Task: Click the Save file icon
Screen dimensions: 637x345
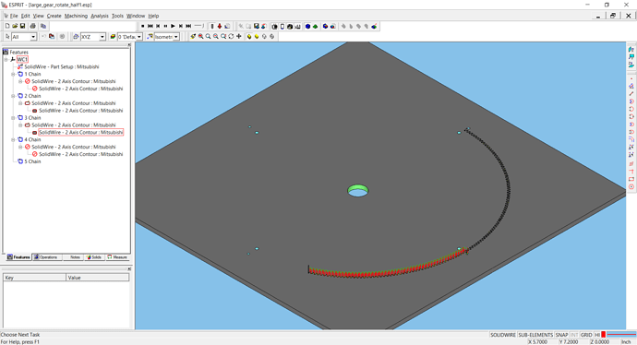Action: point(22,26)
